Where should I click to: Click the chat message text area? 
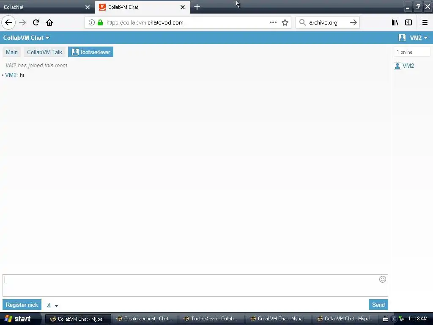(x=195, y=286)
